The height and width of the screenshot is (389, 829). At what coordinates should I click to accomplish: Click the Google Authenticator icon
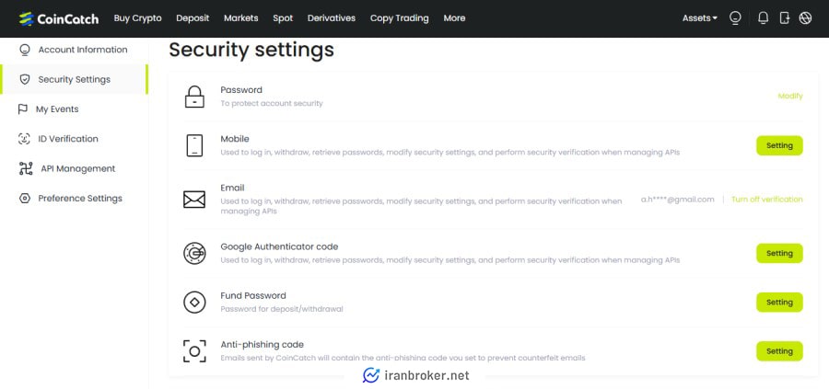click(194, 253)
